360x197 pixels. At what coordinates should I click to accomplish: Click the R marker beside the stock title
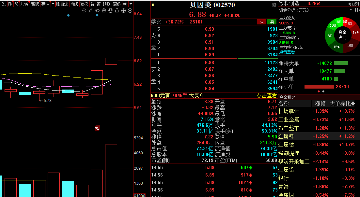(153, 5)
